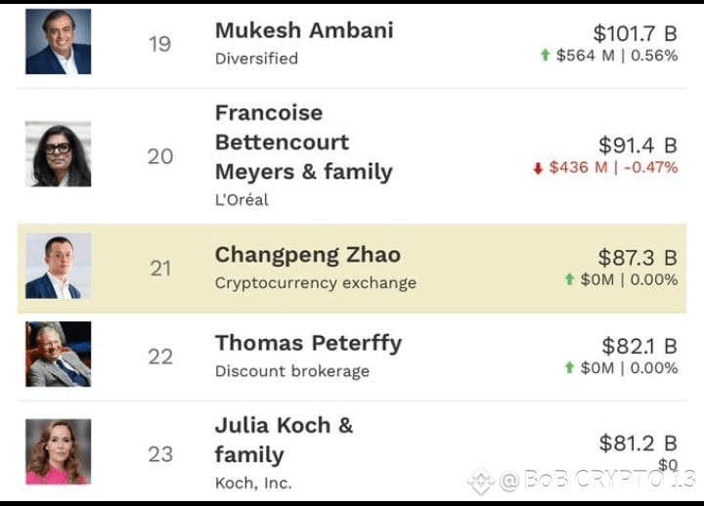Click the Francoise Bettencourt Meyers & family name
704x506 pixels.
[303, 143]
